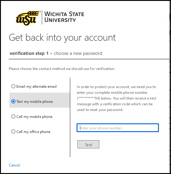
Task: Click the Email my alternate email label text
Action: [36, 87]
